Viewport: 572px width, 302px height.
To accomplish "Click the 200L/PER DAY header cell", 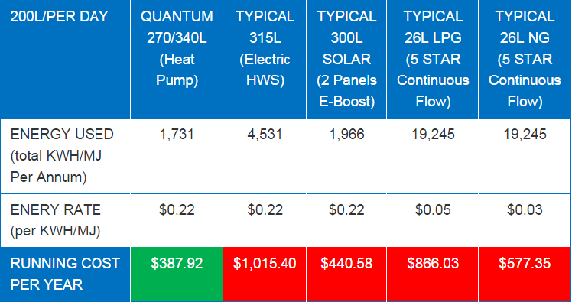I will pyautogui.click(x=65, y=59).
